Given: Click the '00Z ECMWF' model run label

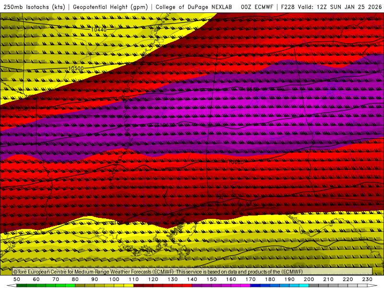Looking at the screenshot, I should pos(257,7).
